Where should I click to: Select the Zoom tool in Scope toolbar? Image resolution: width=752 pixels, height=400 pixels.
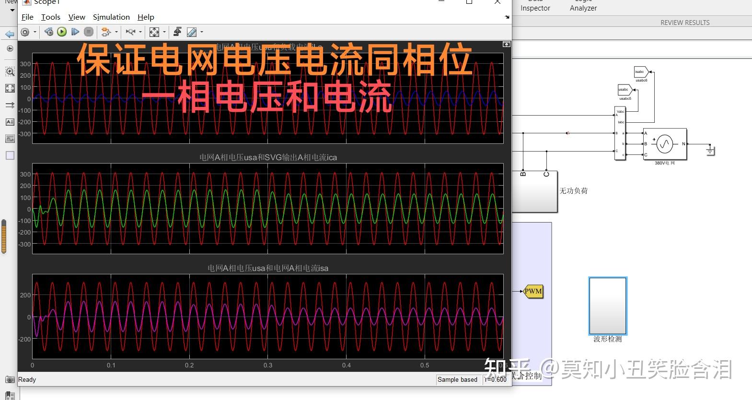[x=130, y=32]
